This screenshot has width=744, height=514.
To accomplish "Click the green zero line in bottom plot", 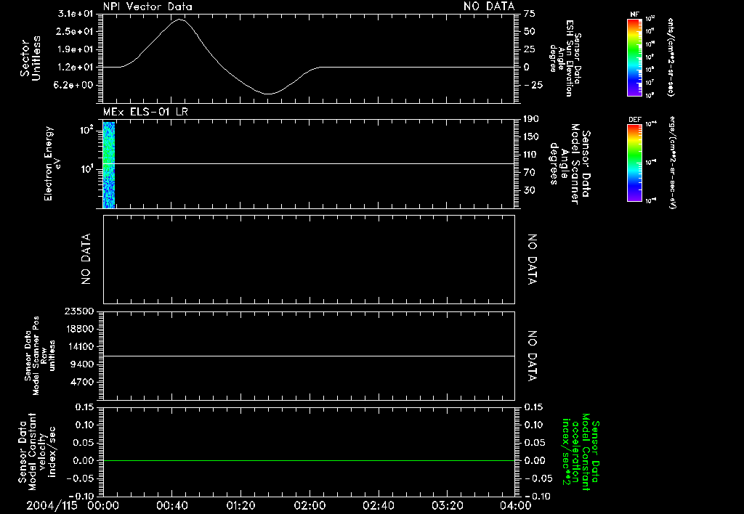I will tap(309, 460).
